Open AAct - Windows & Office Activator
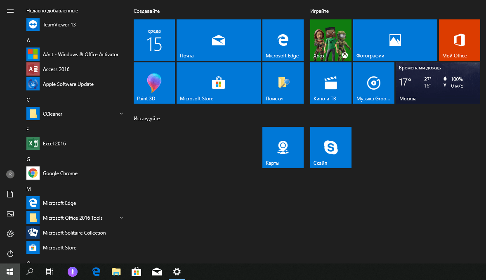The image size is (486, 280). (75, 55)
